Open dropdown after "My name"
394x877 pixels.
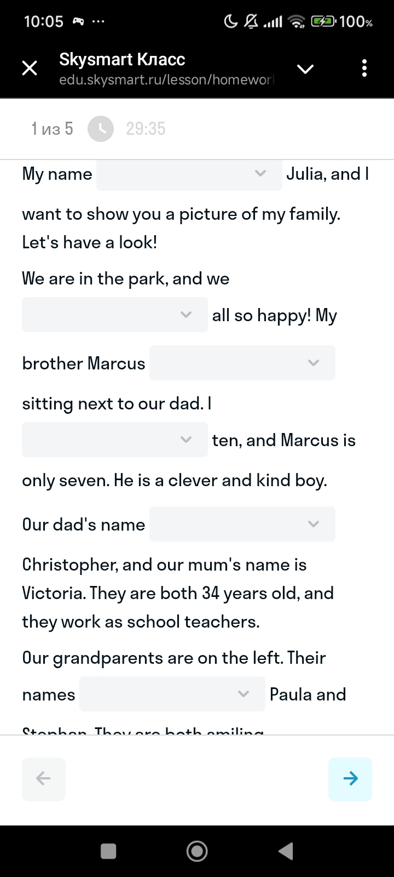click(x=189, y=173)
